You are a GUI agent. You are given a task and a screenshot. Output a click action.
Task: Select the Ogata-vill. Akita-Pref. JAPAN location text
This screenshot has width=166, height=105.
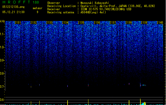pos(118,6)
